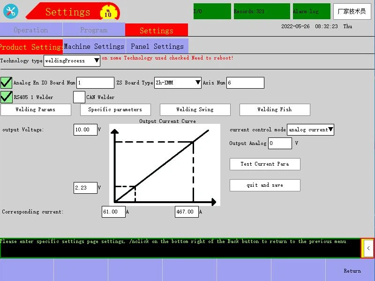Disable the RS485 1 Welder checkbox
Image resolution: width=375 pixels, height=281 pixels.
[6, 97]
